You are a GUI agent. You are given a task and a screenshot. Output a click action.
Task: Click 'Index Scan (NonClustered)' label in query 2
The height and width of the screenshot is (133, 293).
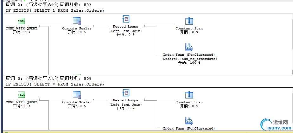coord(189,55)
